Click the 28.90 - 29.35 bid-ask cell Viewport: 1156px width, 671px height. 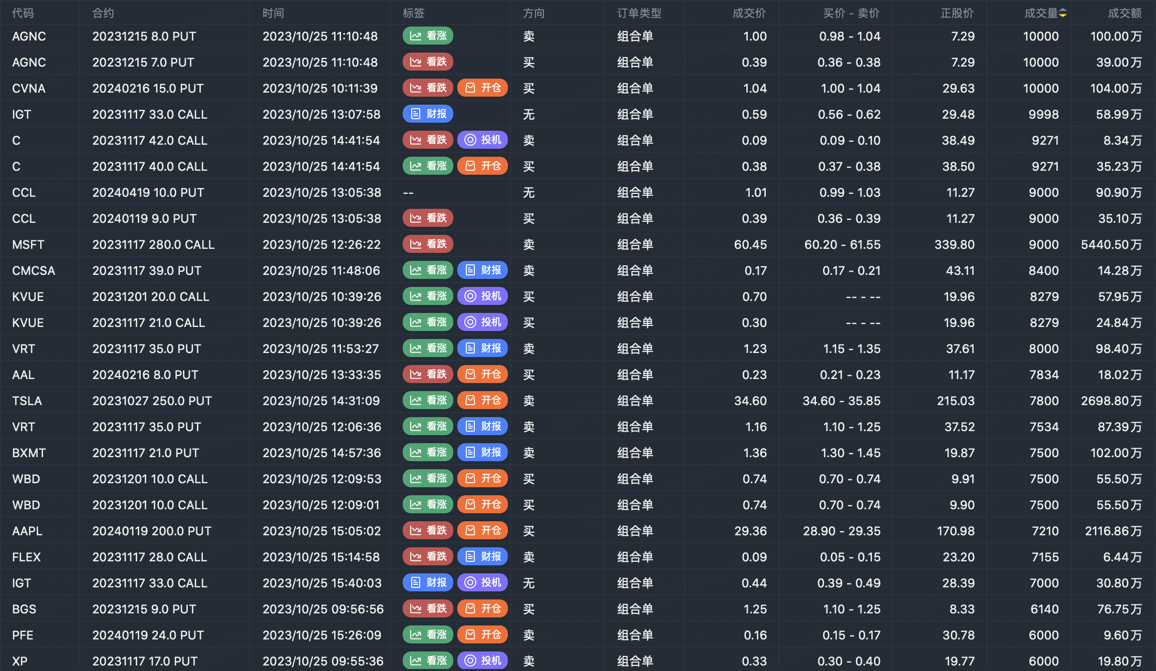[x=842, y=531]
